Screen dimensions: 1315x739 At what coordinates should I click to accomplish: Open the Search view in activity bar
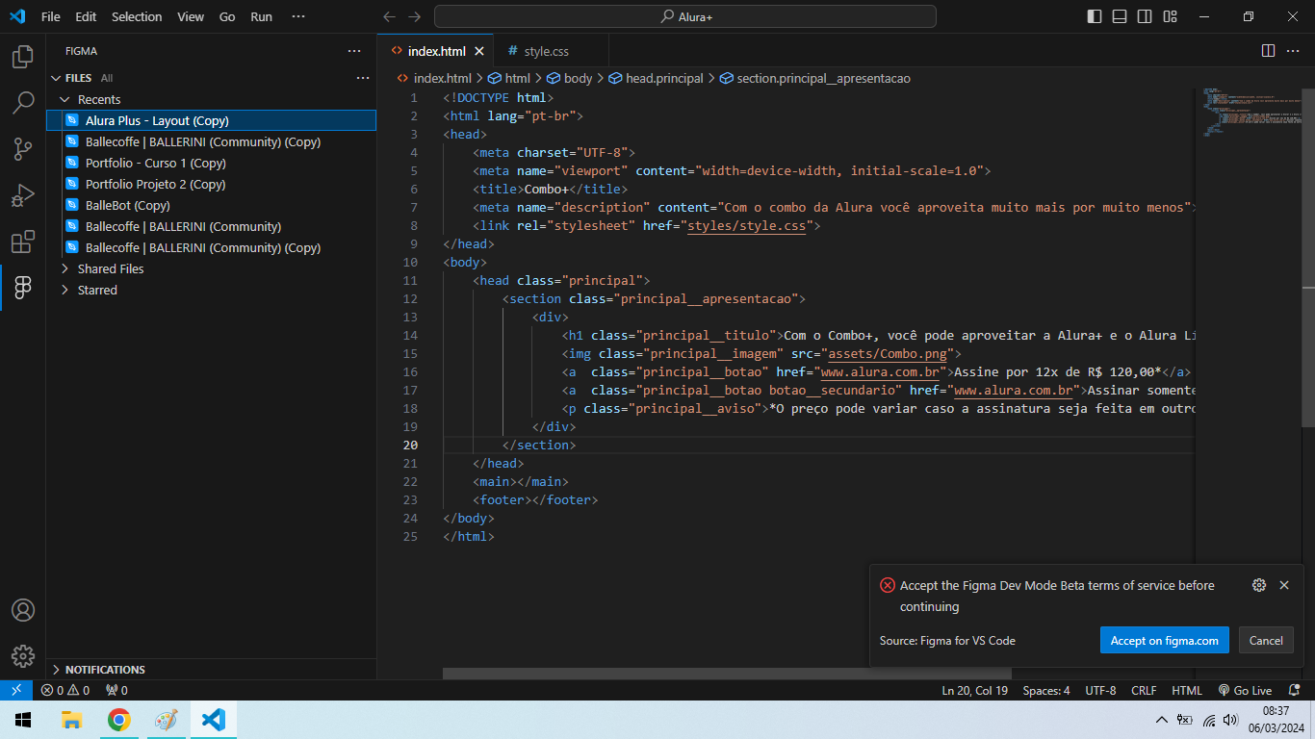[x=23, y=103]
